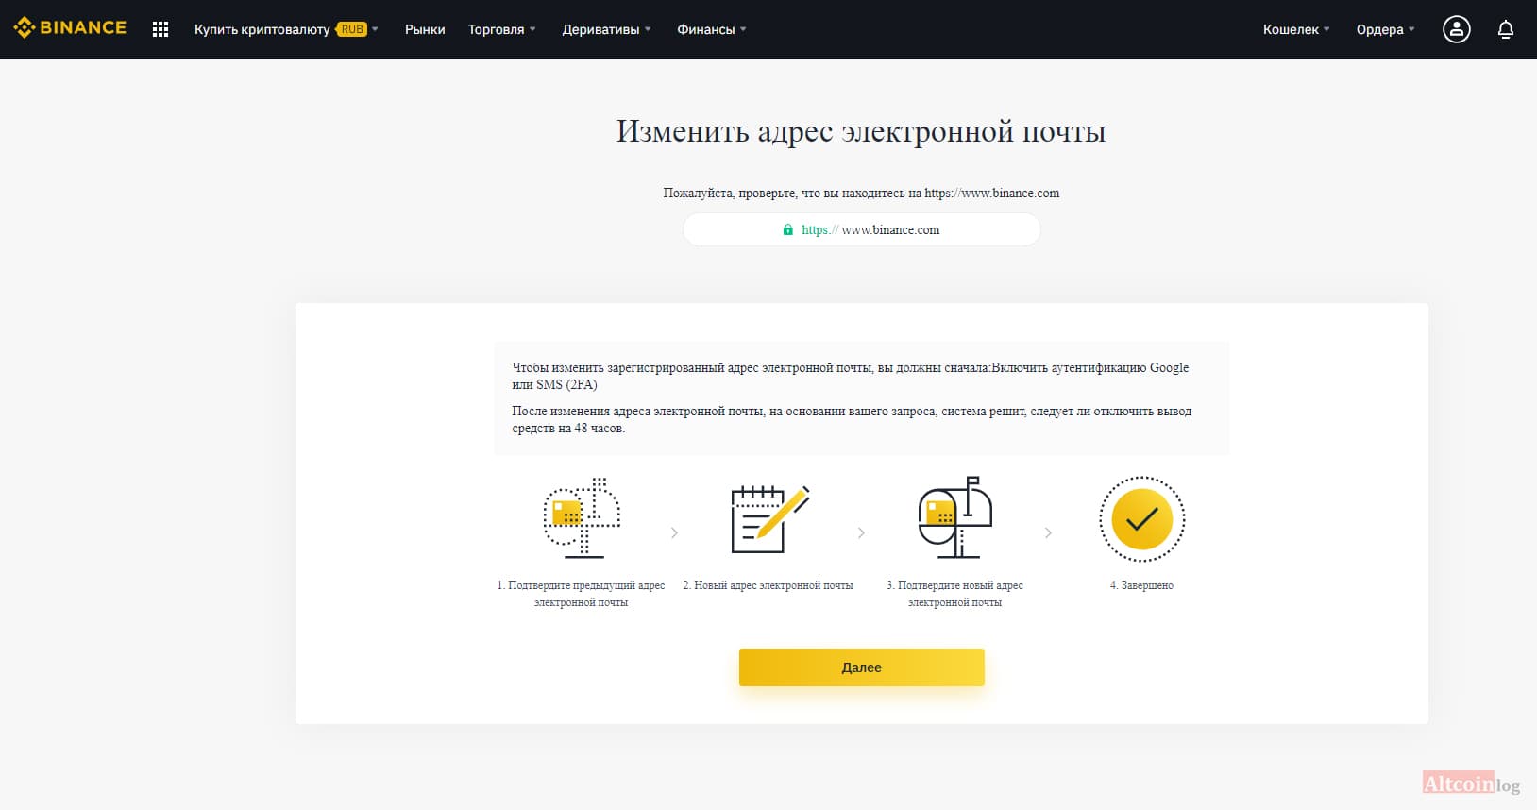Click the solid mailbox step 3 icon
1537x810 pixels.
click(x=955, y=517)
